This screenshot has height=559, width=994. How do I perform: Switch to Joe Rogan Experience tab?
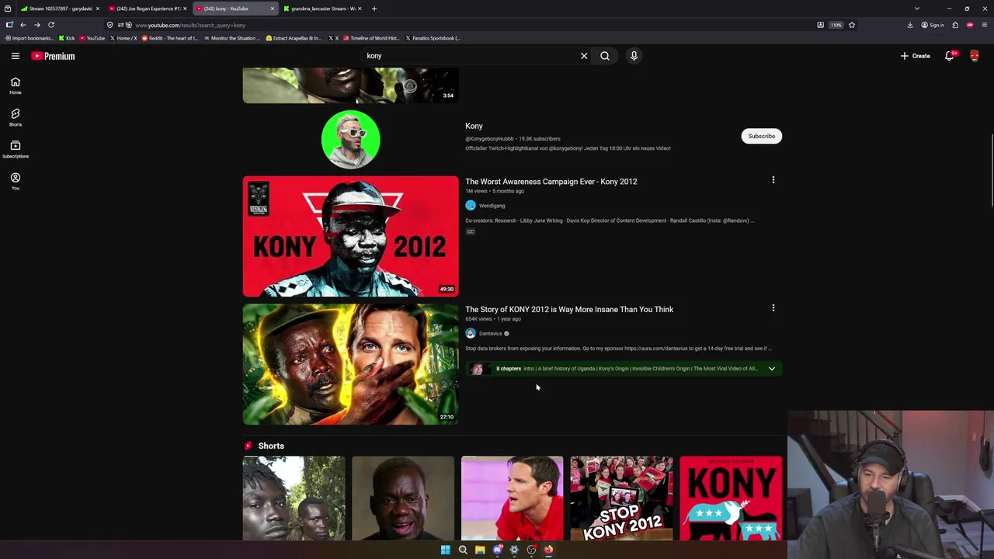tap(146, 9)
